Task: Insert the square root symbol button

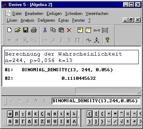Action: (x=121, y=122)
